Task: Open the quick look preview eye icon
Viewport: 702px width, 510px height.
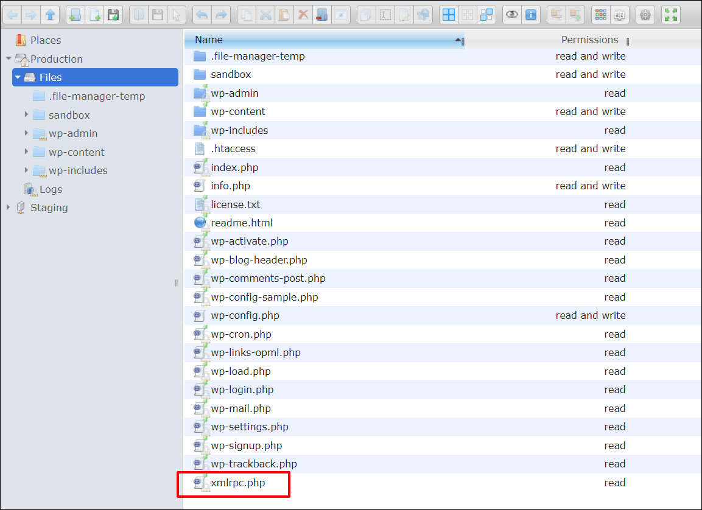Action: pos(511,15)
